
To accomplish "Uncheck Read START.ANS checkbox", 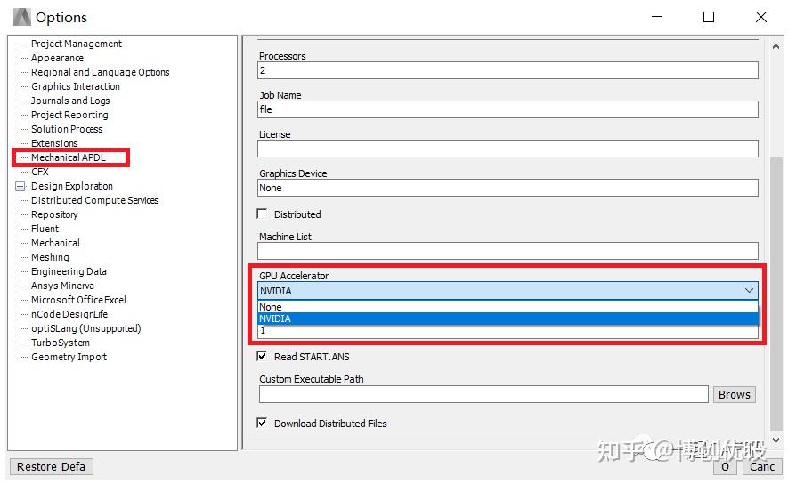I will tap(262, 357).
